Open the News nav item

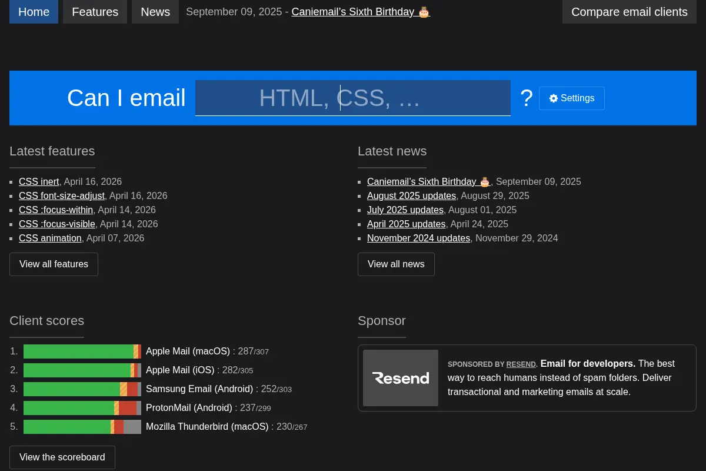(155, 12)
